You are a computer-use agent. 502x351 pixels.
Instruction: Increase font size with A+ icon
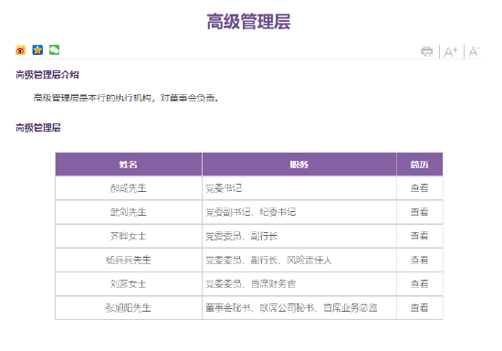coord(451,51)
